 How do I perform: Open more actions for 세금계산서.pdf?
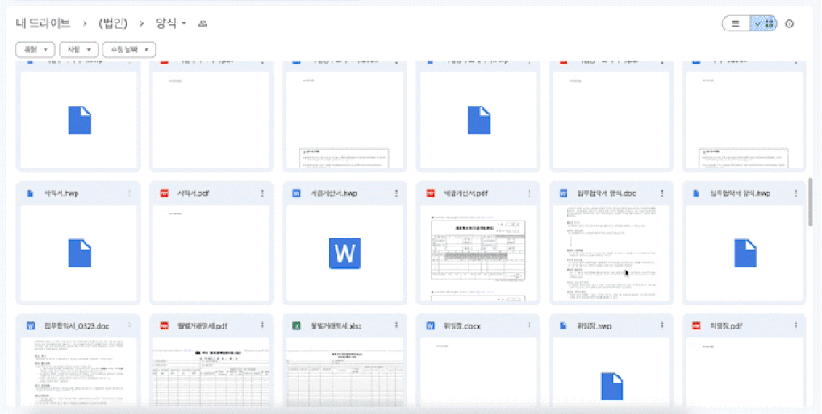coord(529,193)
